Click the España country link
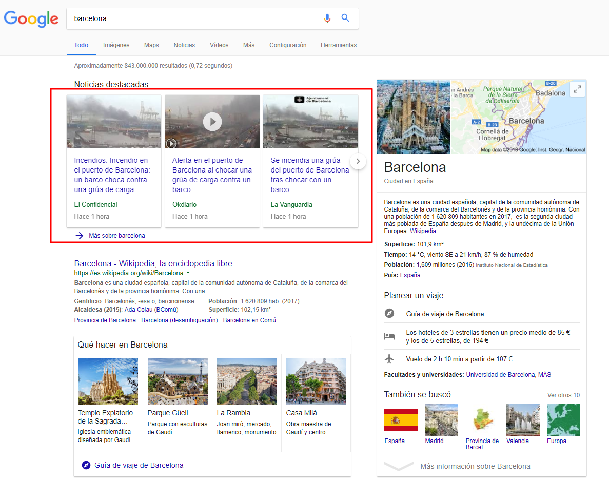 point(410,275)
